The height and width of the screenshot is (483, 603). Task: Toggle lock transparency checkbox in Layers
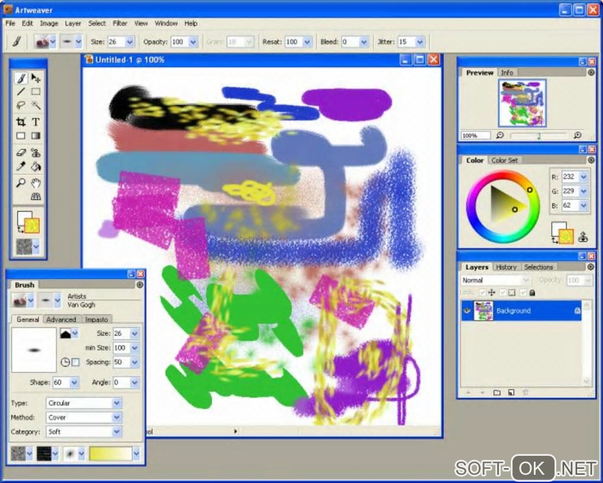point(502,293)
